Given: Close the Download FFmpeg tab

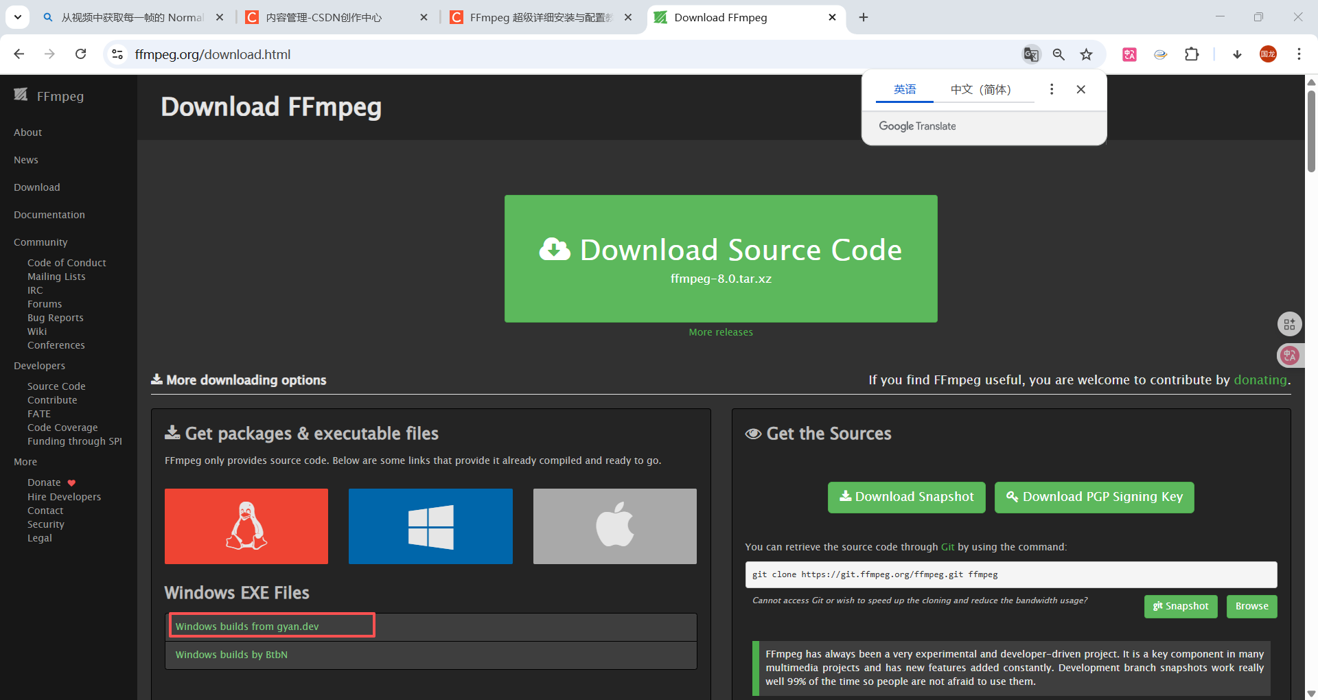Looking at the screenshot, I should (832, 17).
